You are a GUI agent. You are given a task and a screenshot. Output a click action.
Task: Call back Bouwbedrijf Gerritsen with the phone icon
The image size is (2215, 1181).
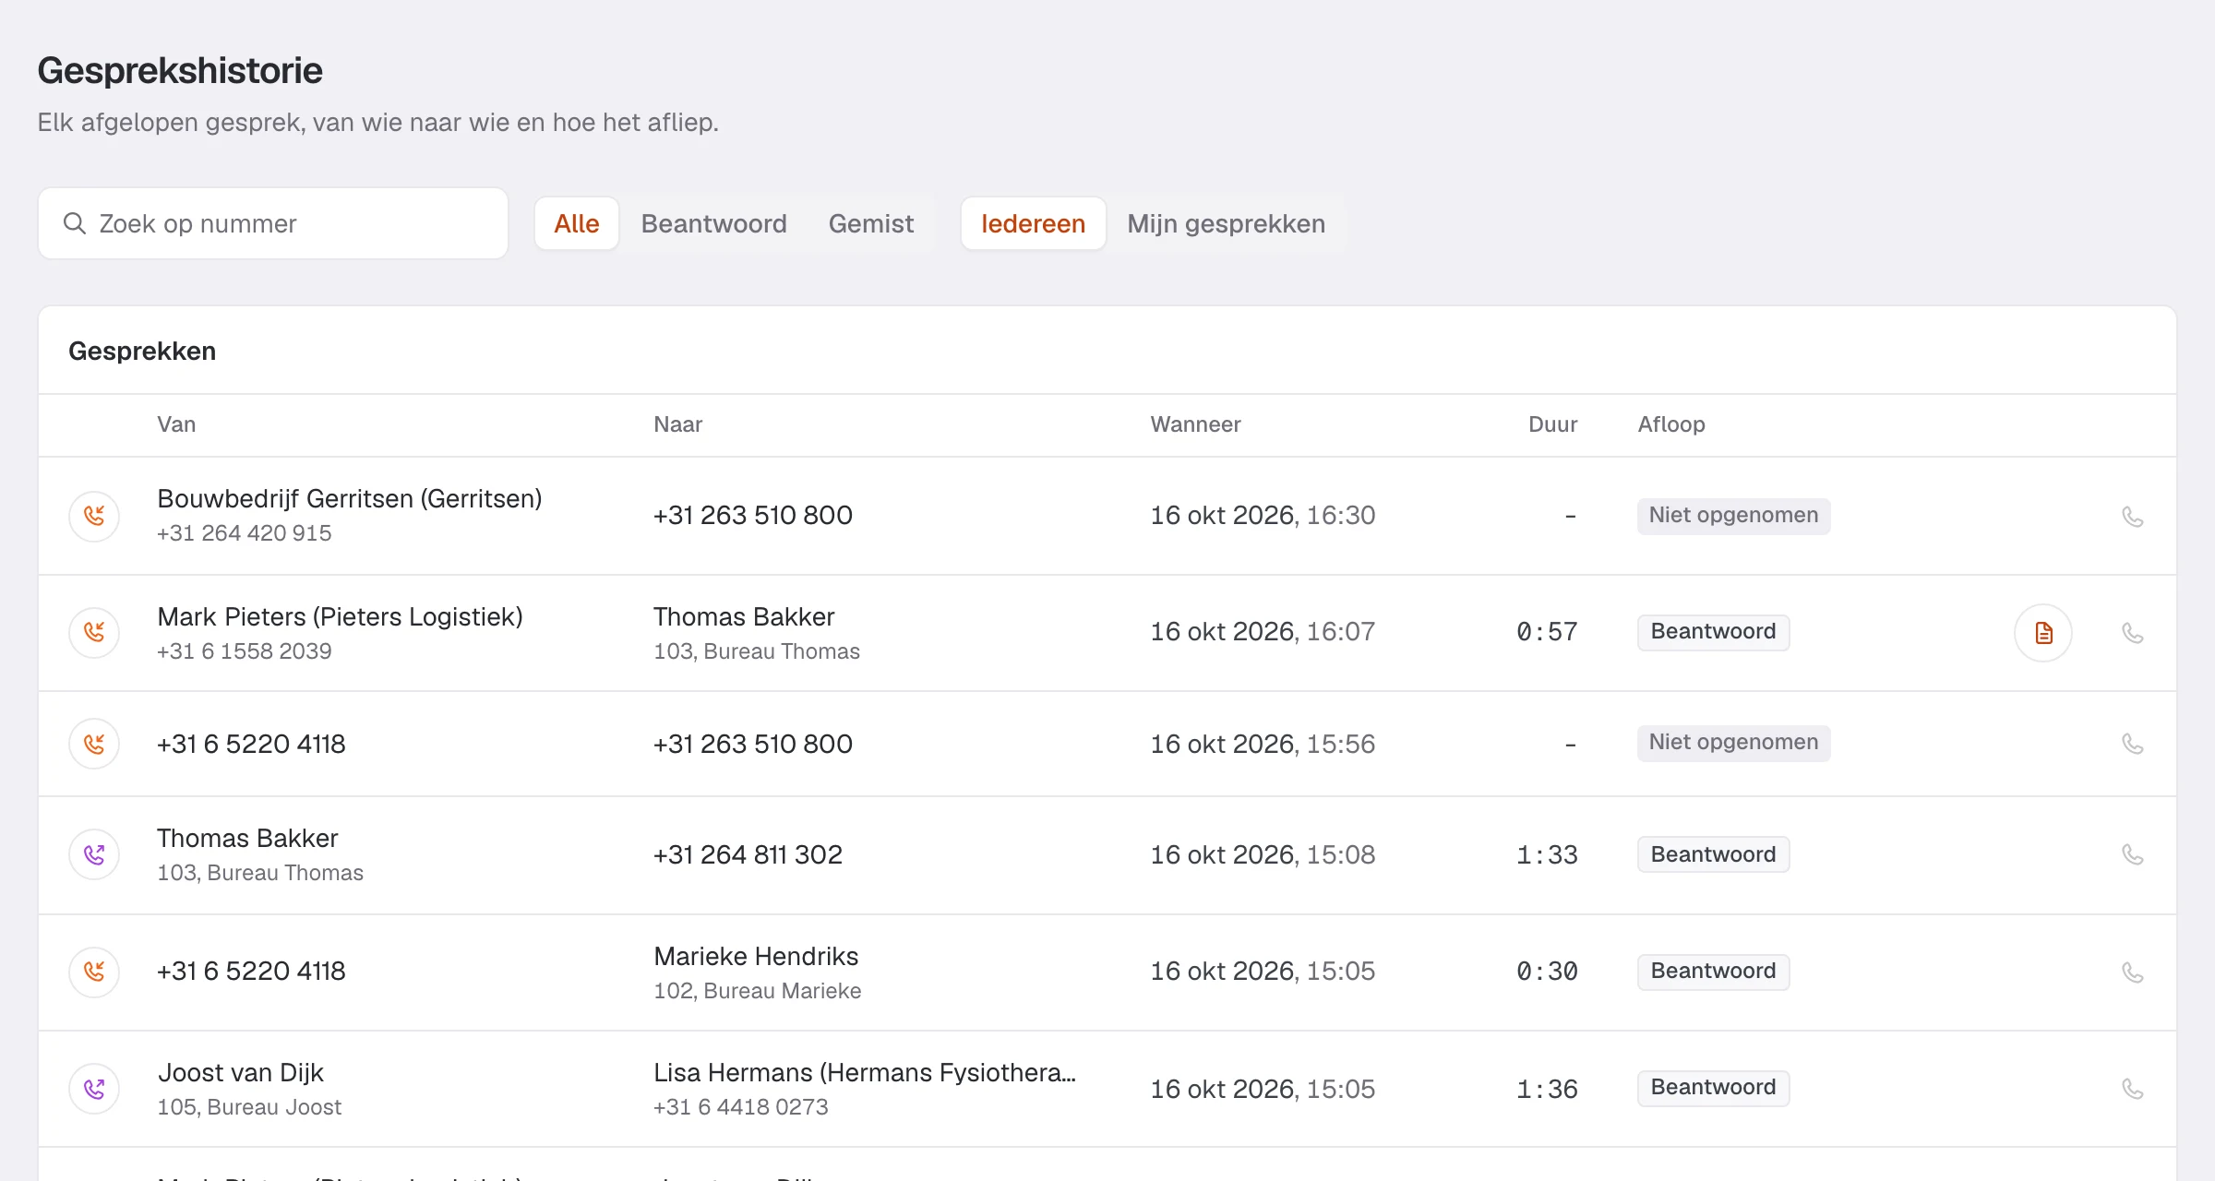[2132, 517]
